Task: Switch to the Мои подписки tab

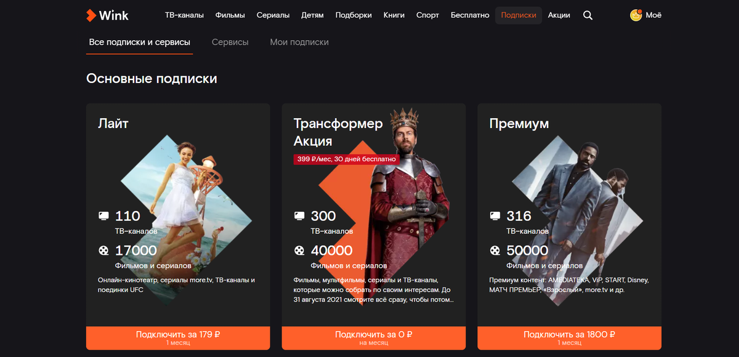Action: click(299, 42)
